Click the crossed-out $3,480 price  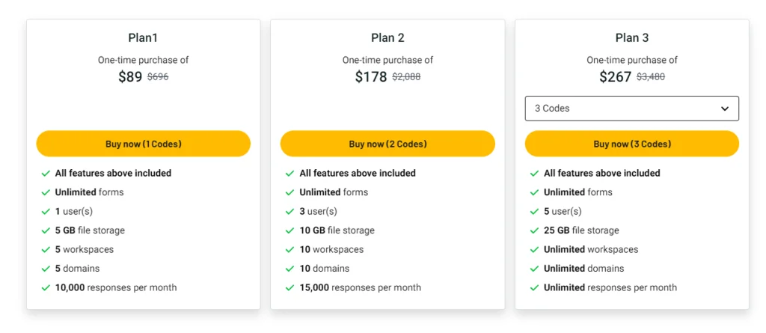650,77
